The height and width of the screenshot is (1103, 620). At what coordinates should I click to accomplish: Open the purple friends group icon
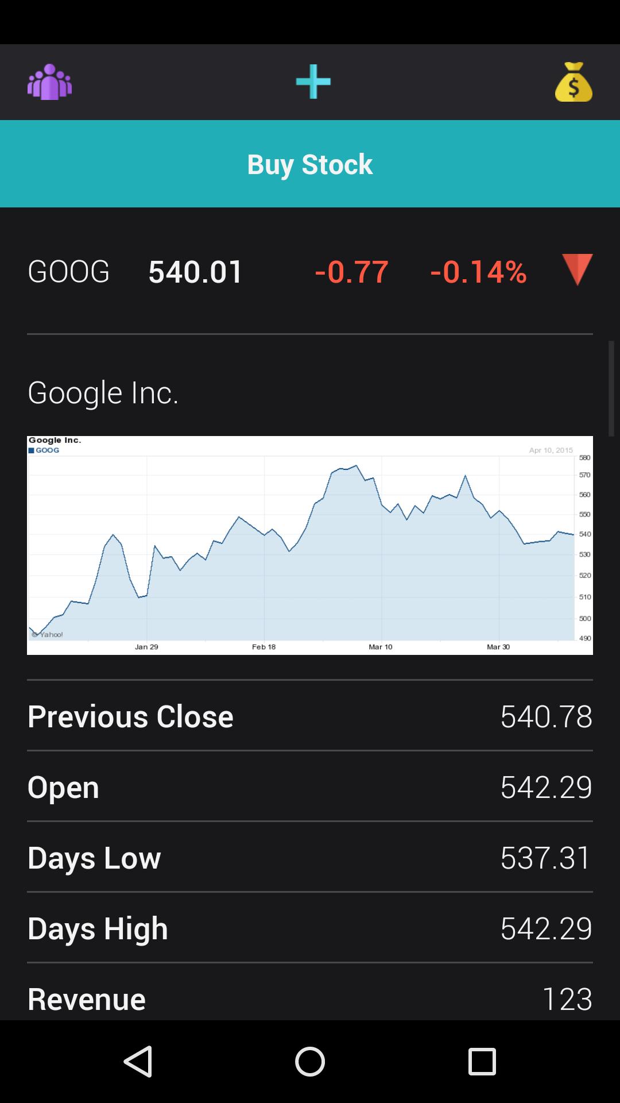click(x=49, y=82)
